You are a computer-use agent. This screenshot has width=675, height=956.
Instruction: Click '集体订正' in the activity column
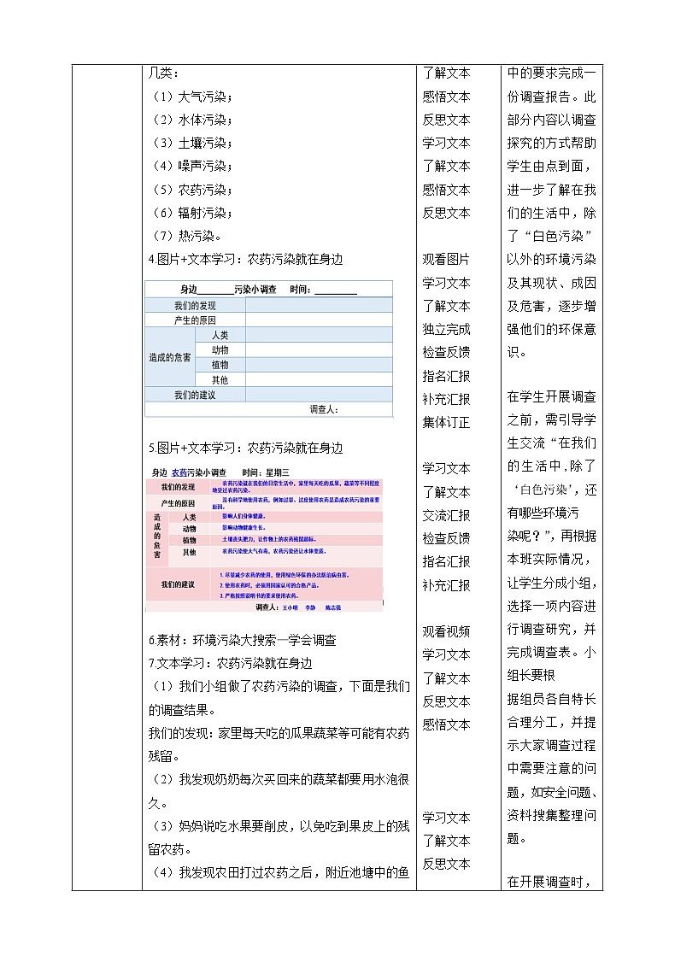coord(446,423)
